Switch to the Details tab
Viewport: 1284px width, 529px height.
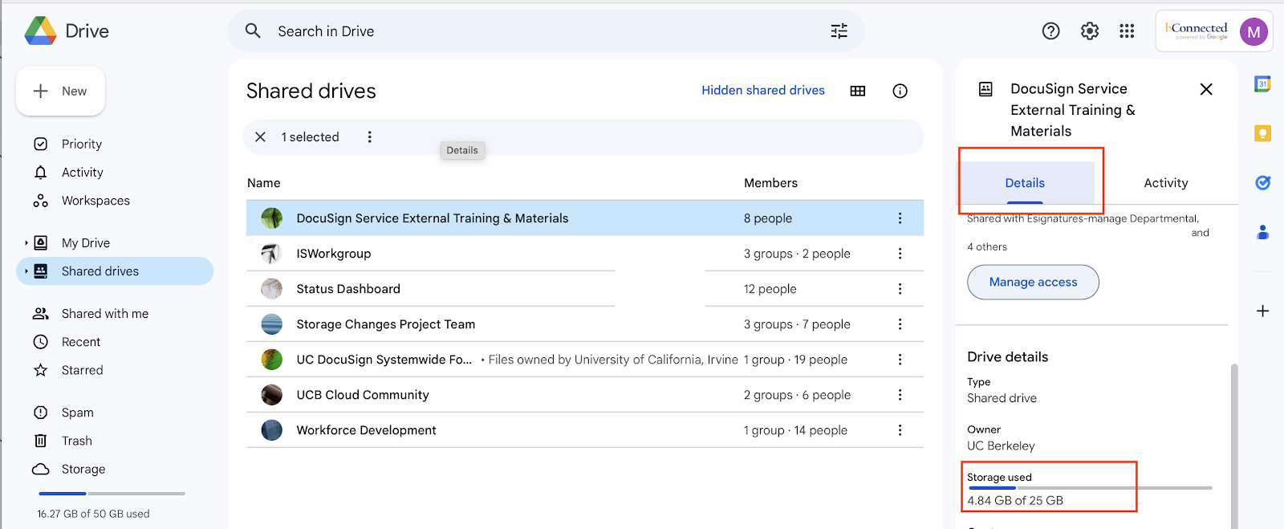coord(1025,183)
